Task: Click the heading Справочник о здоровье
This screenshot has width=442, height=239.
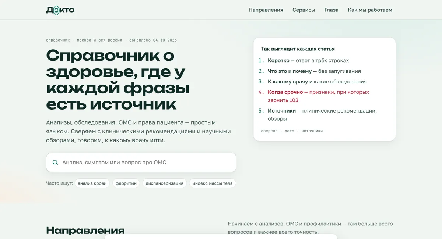Action: tap(118, 79)
